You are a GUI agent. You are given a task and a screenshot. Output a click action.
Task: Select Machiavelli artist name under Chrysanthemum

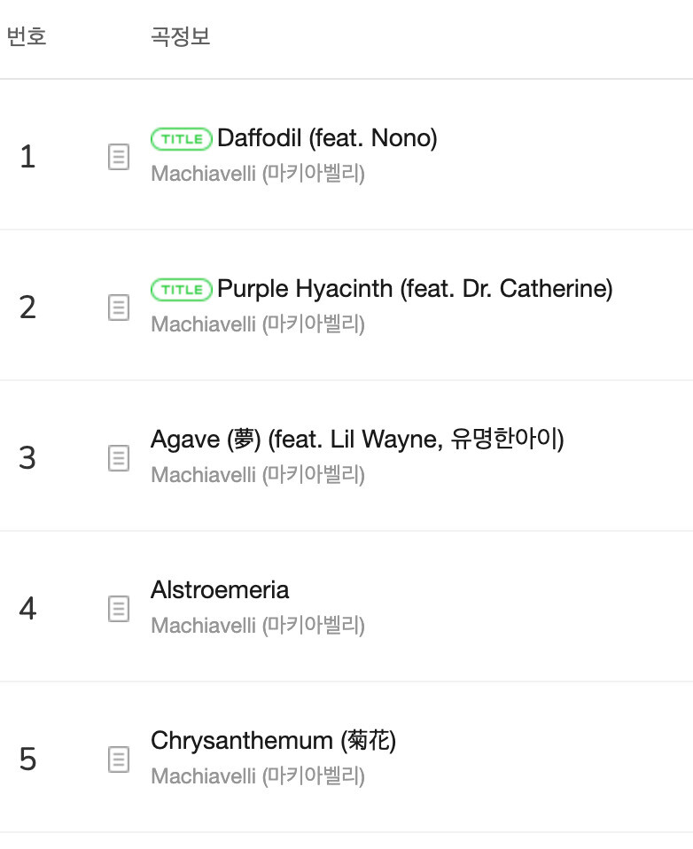257,775
